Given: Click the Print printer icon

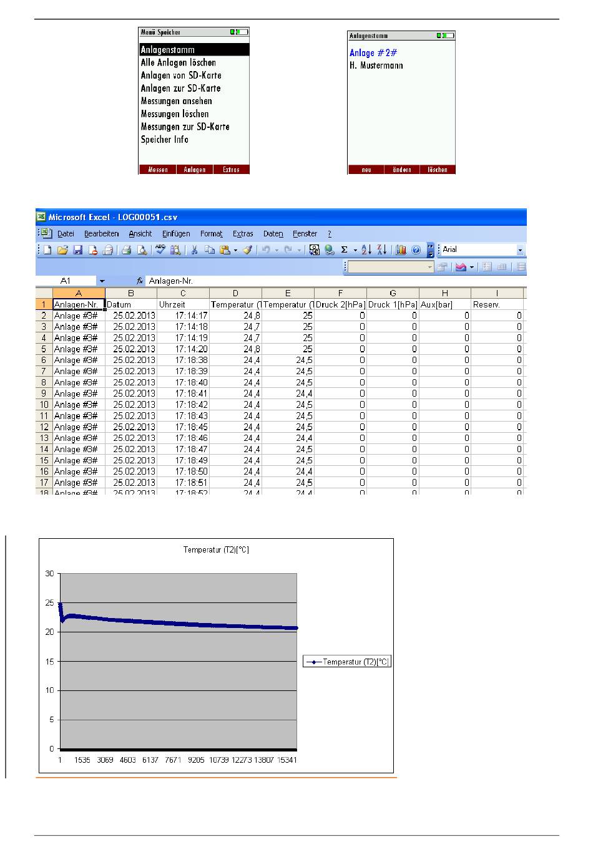Looking at the screenshot, I should (126, 250).
